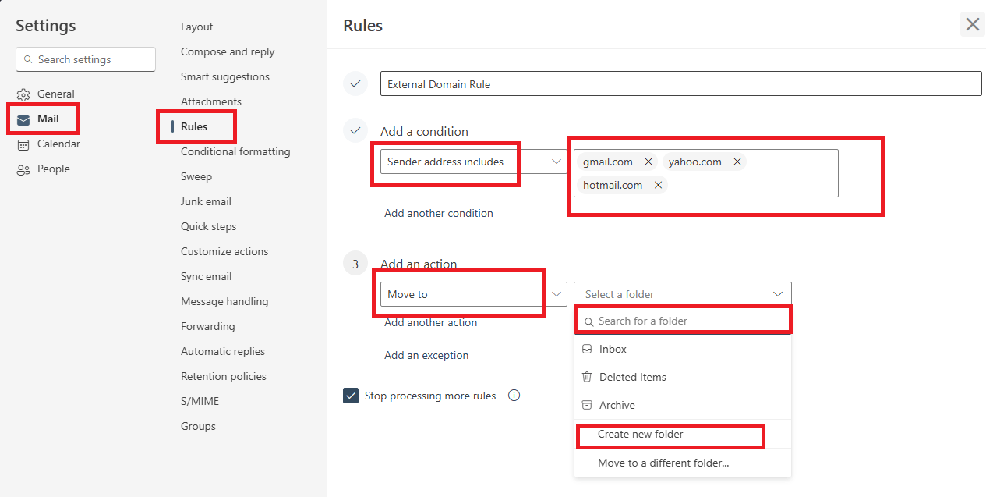Viewport: 986px width, 497px height.
Task: Uncheck Stop processing more rules
Action: (351, 396)
